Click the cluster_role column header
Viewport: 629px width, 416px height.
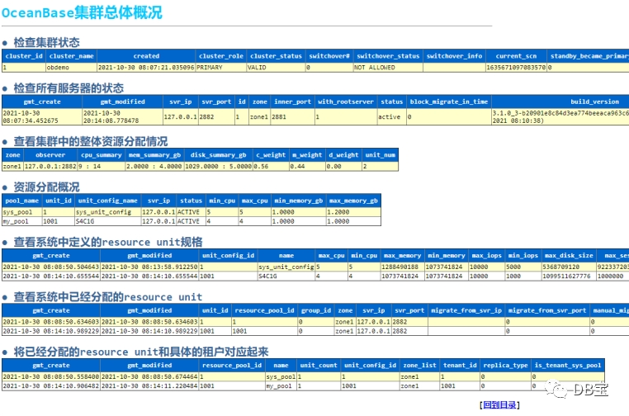coord(220,56)
